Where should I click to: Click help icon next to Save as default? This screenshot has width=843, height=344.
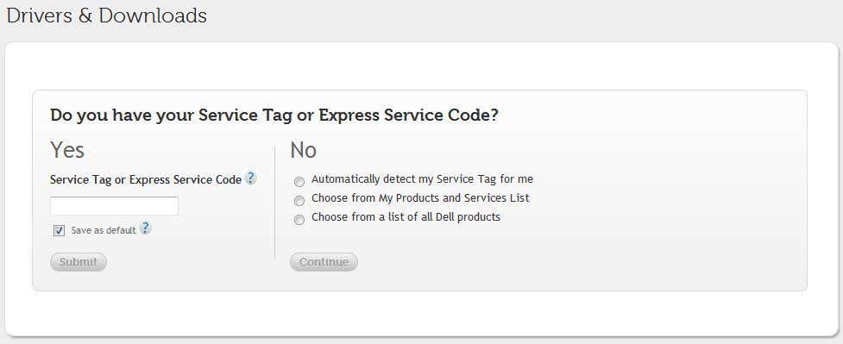click(x=145, y=228)
